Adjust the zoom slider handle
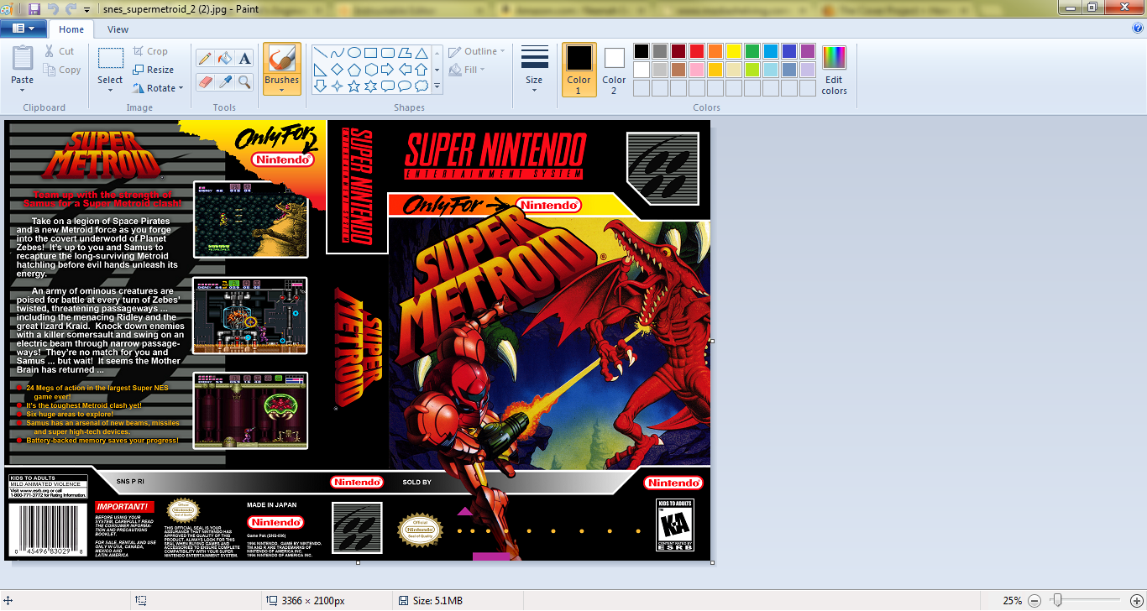This screenshot has width=1147, height=611. point(1058,600)
